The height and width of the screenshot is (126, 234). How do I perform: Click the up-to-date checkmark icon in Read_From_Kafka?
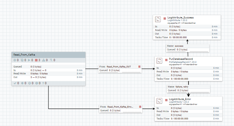coord(15,83)
